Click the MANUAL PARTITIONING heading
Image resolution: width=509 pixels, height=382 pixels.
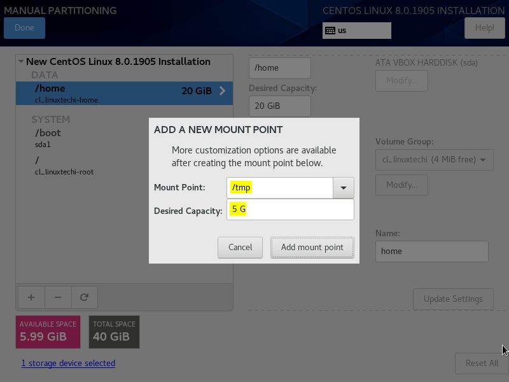tap(60, 10)
